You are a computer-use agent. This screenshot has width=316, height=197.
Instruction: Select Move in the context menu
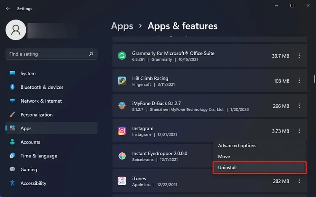224,157
